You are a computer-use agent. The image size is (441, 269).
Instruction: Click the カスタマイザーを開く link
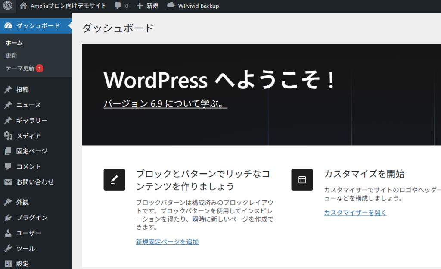[355, 213]
